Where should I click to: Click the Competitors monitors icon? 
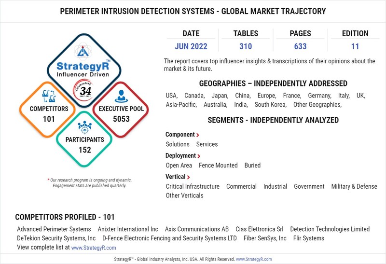tap(49, 96)
